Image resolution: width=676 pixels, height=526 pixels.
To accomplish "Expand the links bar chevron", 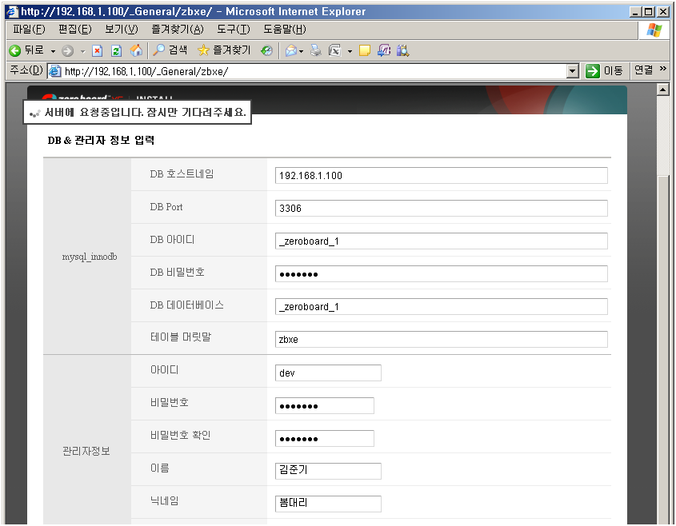I will (x=662, y=69).
